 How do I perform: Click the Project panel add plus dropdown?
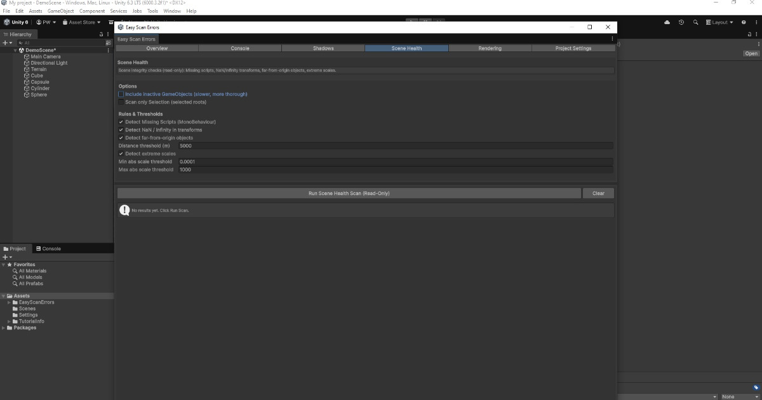(x=7, y=257)
